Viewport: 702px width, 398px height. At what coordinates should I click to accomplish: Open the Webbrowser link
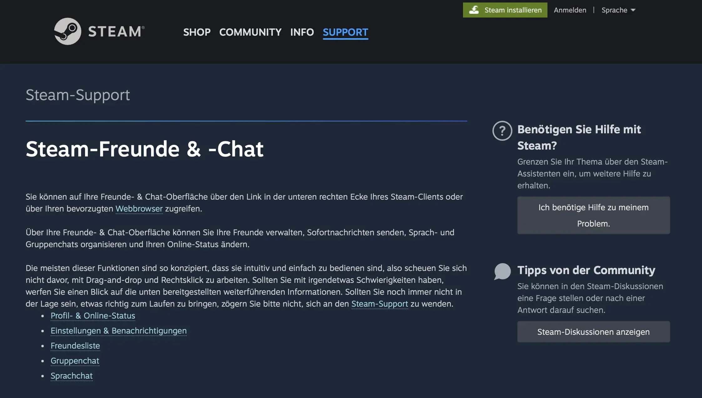click(139, 208)
